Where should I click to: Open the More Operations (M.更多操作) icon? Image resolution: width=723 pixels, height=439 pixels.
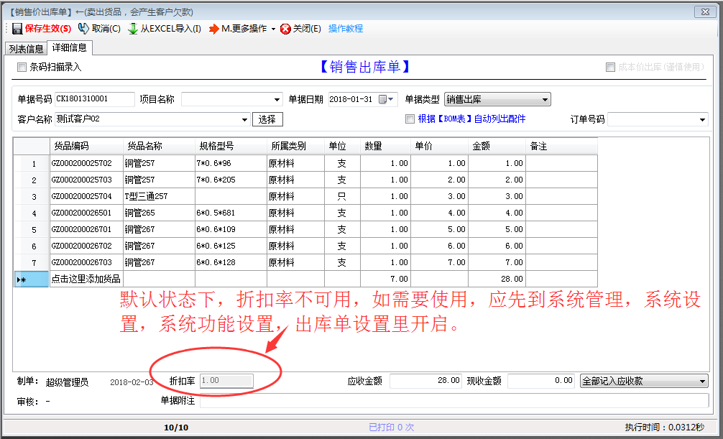point(213,29)
